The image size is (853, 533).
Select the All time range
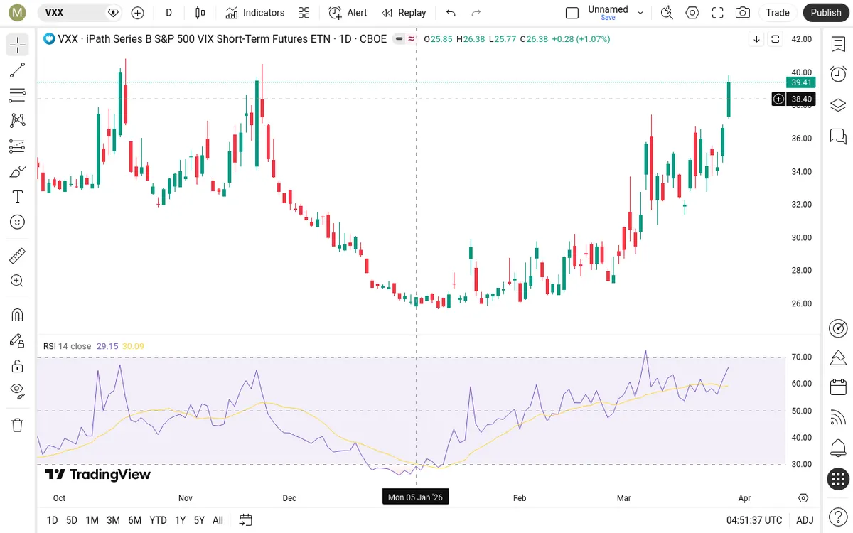tap(218, 520)
